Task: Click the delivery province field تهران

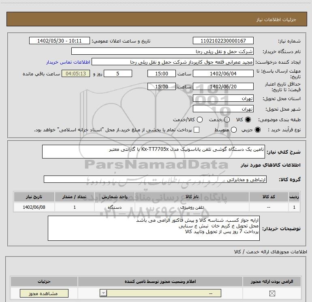Action: pyautogui.click(x=223, y=99)
